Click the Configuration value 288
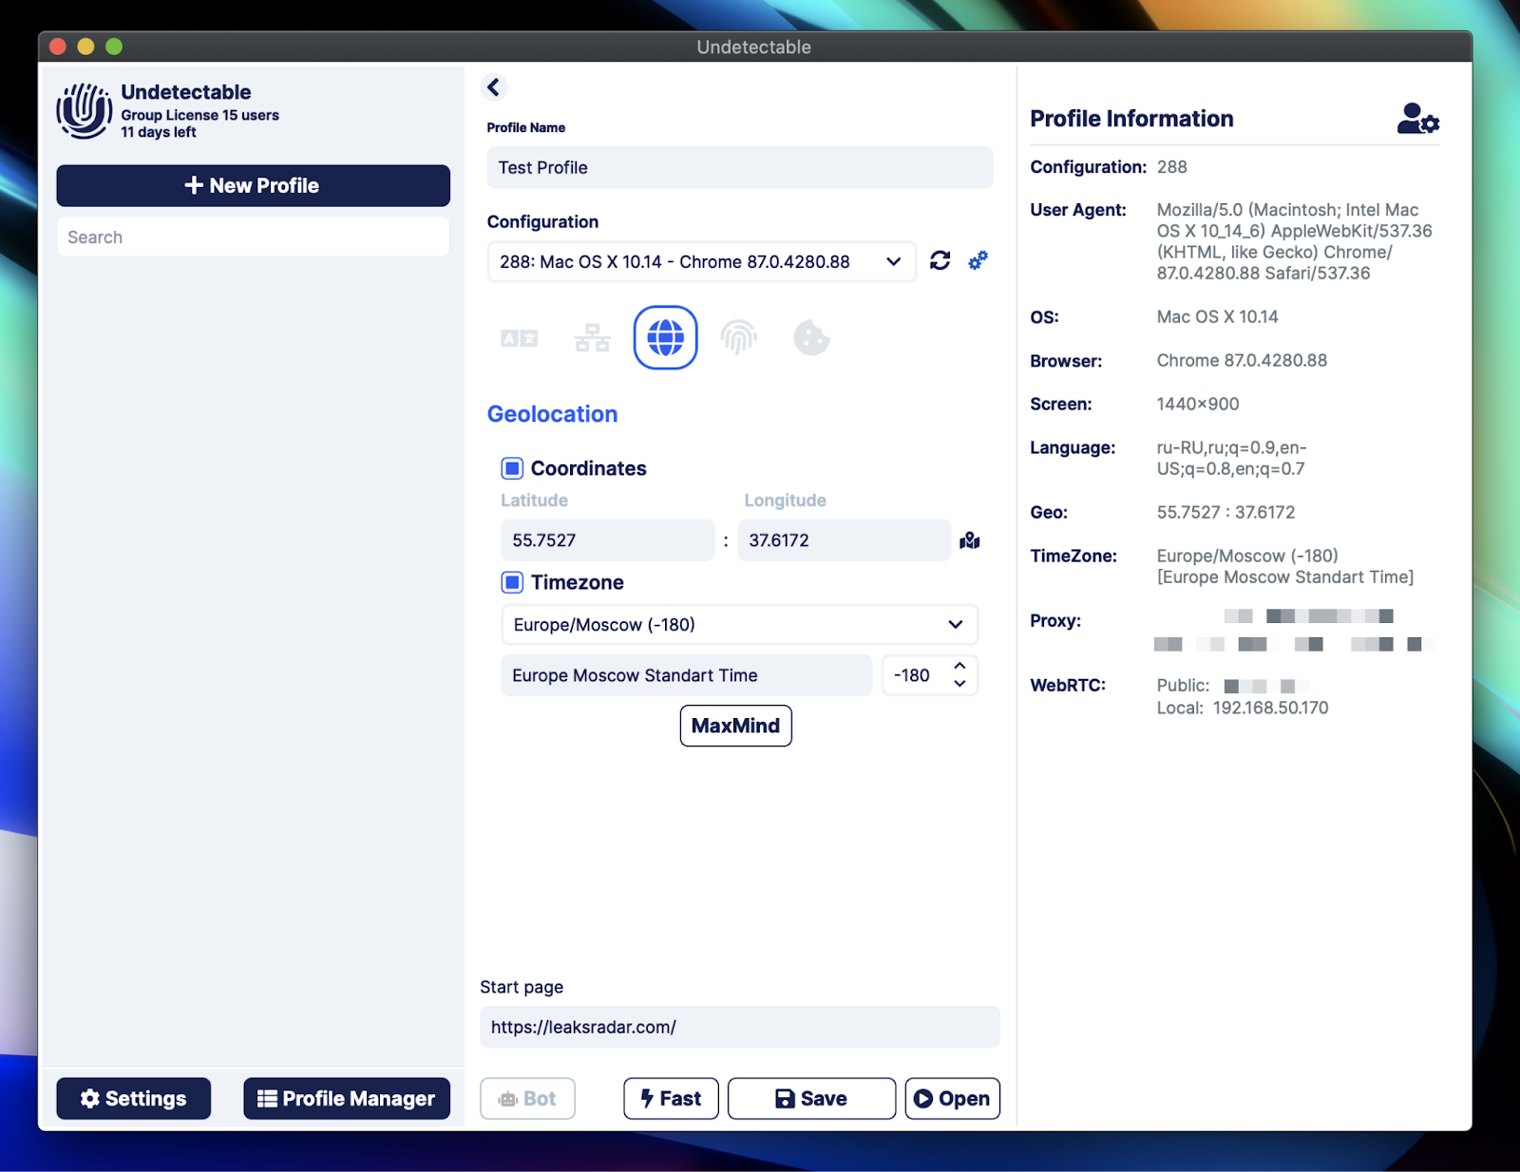Screen dimensions: 1520x1172 [x=1171, y=167]
